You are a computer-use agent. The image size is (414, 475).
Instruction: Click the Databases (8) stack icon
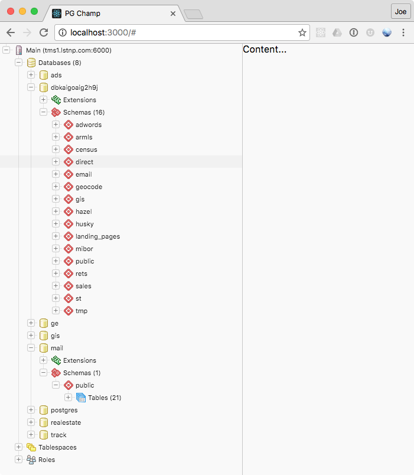(x=31, y=63)
